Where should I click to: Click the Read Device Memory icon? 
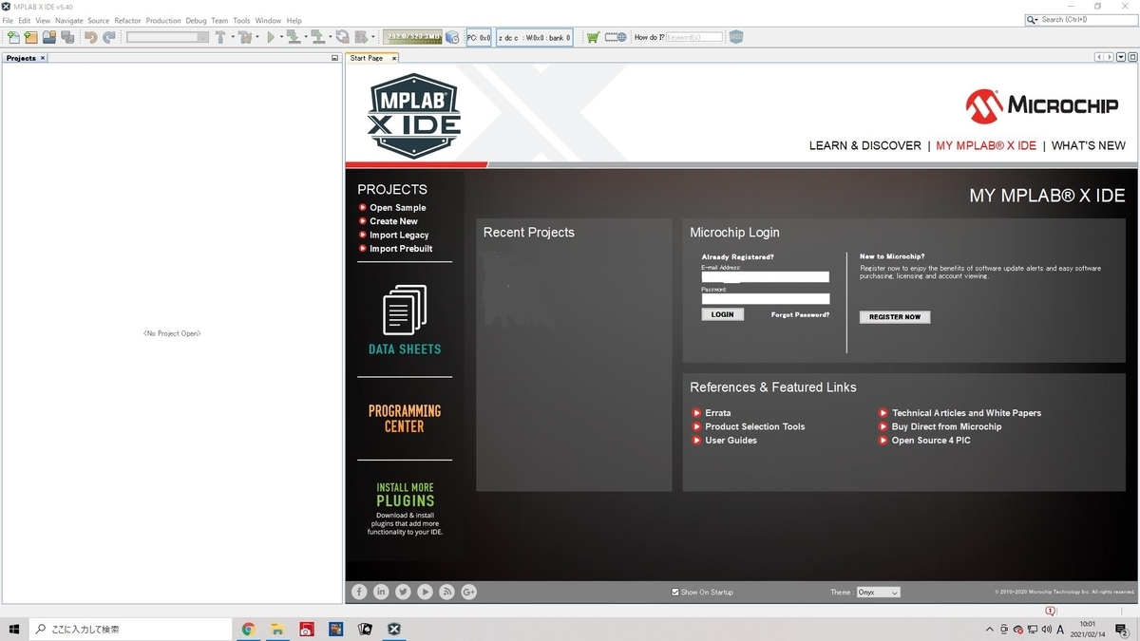click(x=317, y=37)
